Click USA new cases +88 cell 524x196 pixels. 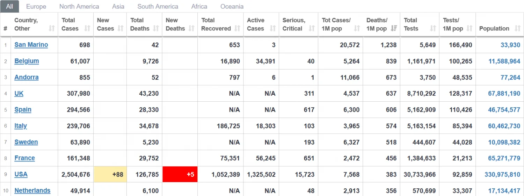[x=110, y=174]
